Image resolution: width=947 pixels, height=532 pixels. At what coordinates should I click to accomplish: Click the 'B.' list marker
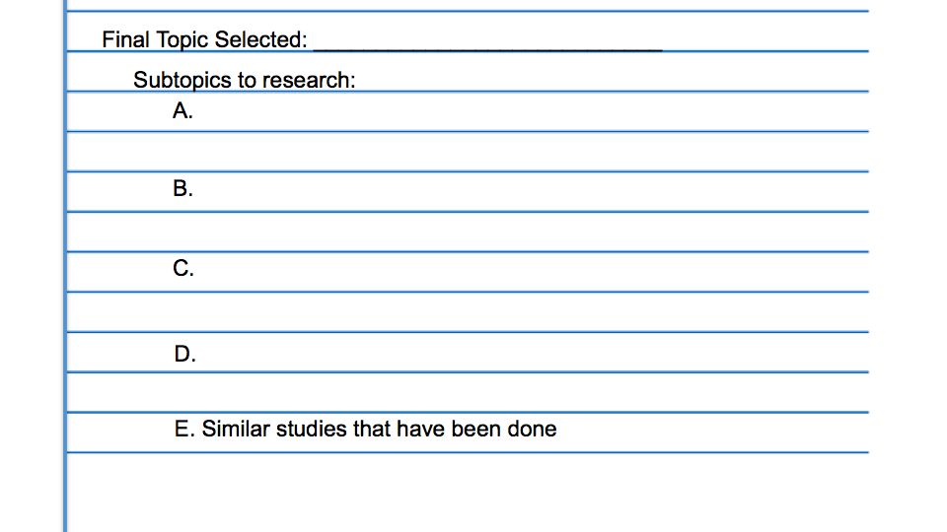tap(182, 189)
